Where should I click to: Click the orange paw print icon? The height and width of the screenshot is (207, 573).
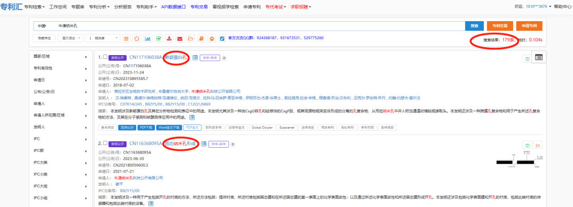coord(212,38)
